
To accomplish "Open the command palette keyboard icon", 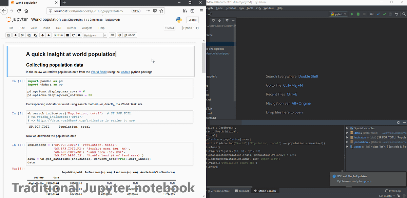I will 112,35.
